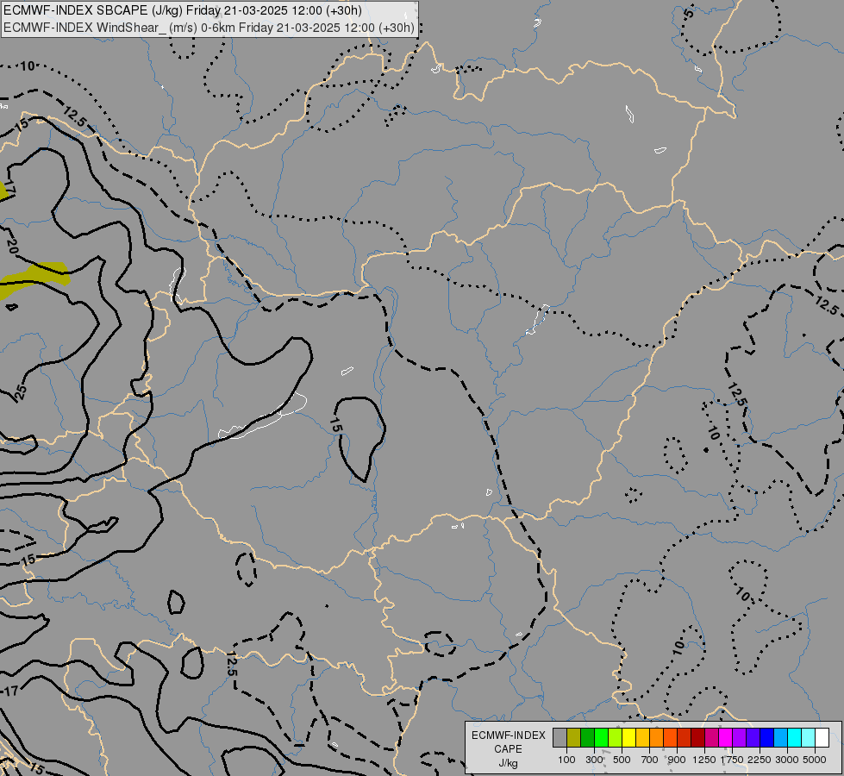Pick the brick red legend swatch after 900
The height and width of the screenshot is (776, 844).
click(x=685, y=738)
